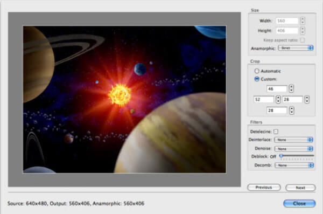Click the right crop field showing 28
The image size is (323, 214).
pos(292,100)
